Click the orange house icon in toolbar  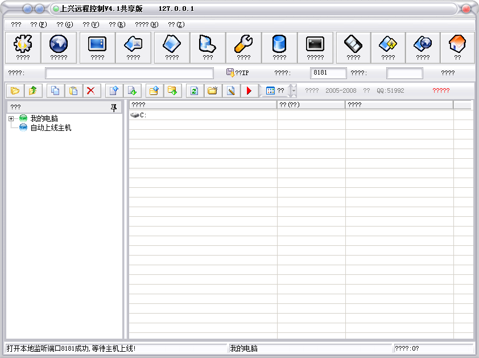457,47
